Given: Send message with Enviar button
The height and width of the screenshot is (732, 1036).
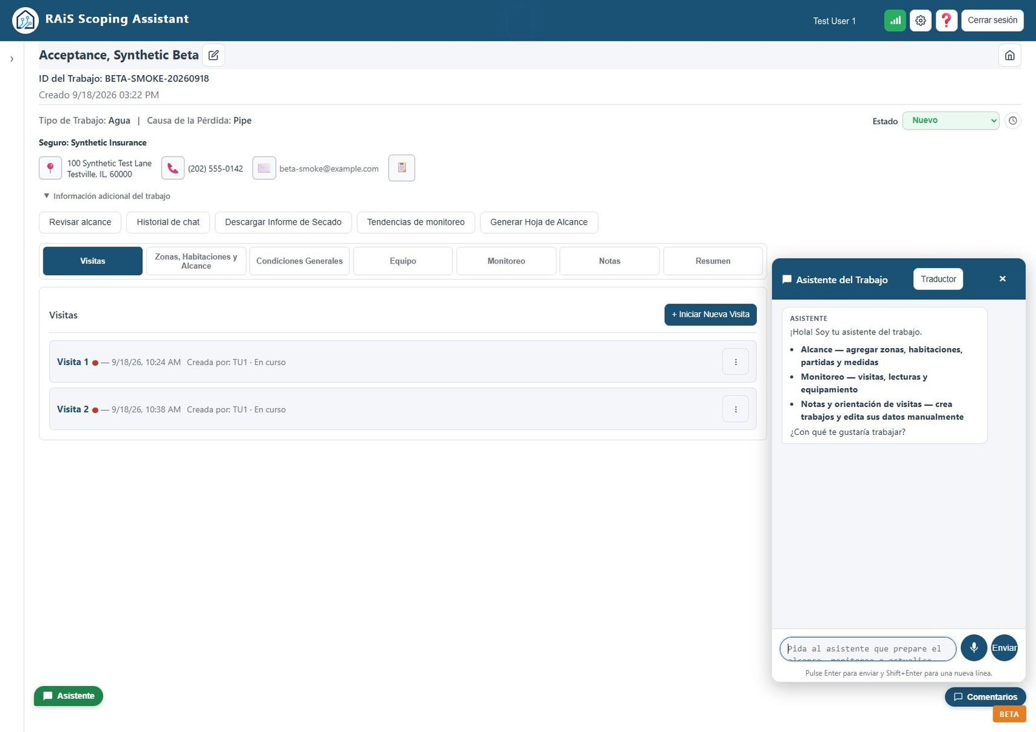Looking at the screenshot, I should (1004, 647).
